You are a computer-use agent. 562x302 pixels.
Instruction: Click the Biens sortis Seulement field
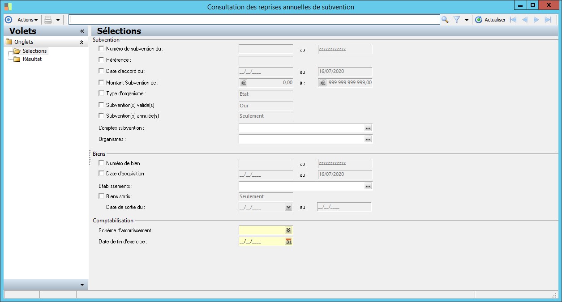(266, 197)
